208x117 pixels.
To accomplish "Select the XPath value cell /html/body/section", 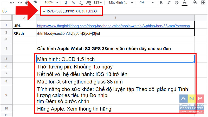I will (x=115, y=32).
